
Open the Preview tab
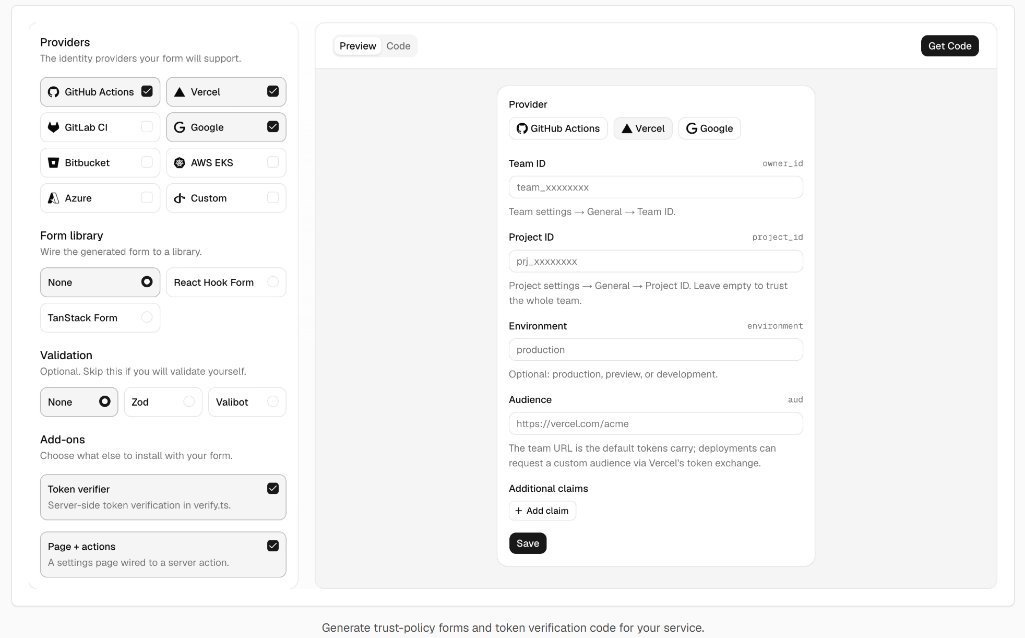tap(357, 46)
